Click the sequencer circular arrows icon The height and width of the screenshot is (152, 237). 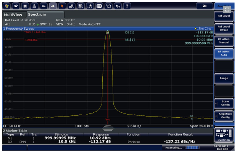[x=108, y=6]
